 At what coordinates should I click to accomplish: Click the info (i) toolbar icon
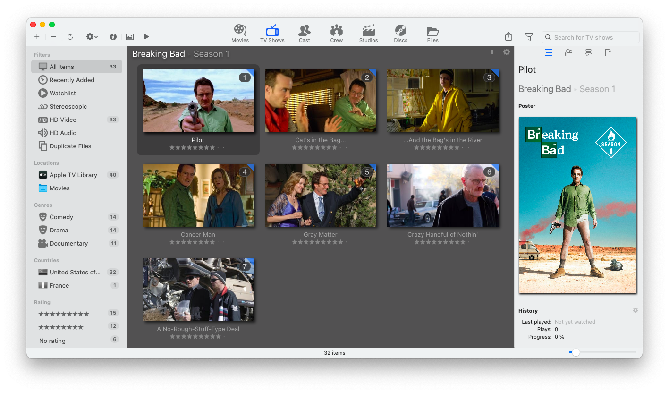tap(113, 37)
